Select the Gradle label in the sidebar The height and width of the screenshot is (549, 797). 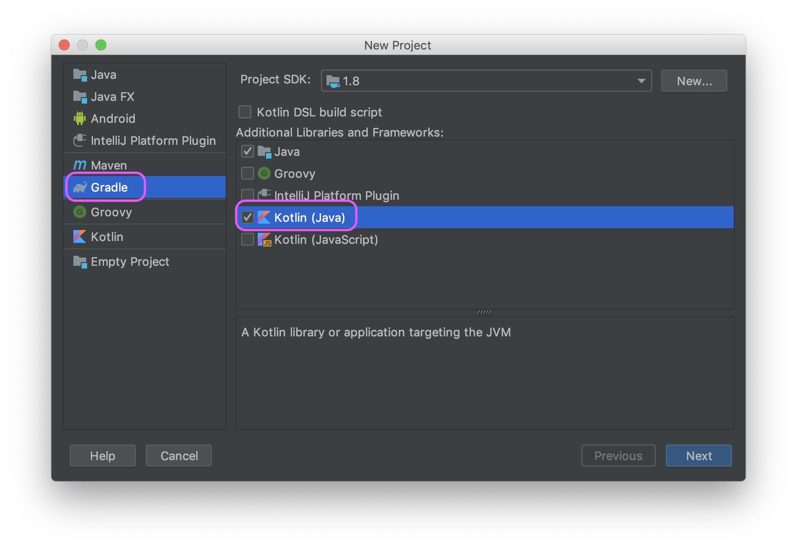click(x=109, y=187)
